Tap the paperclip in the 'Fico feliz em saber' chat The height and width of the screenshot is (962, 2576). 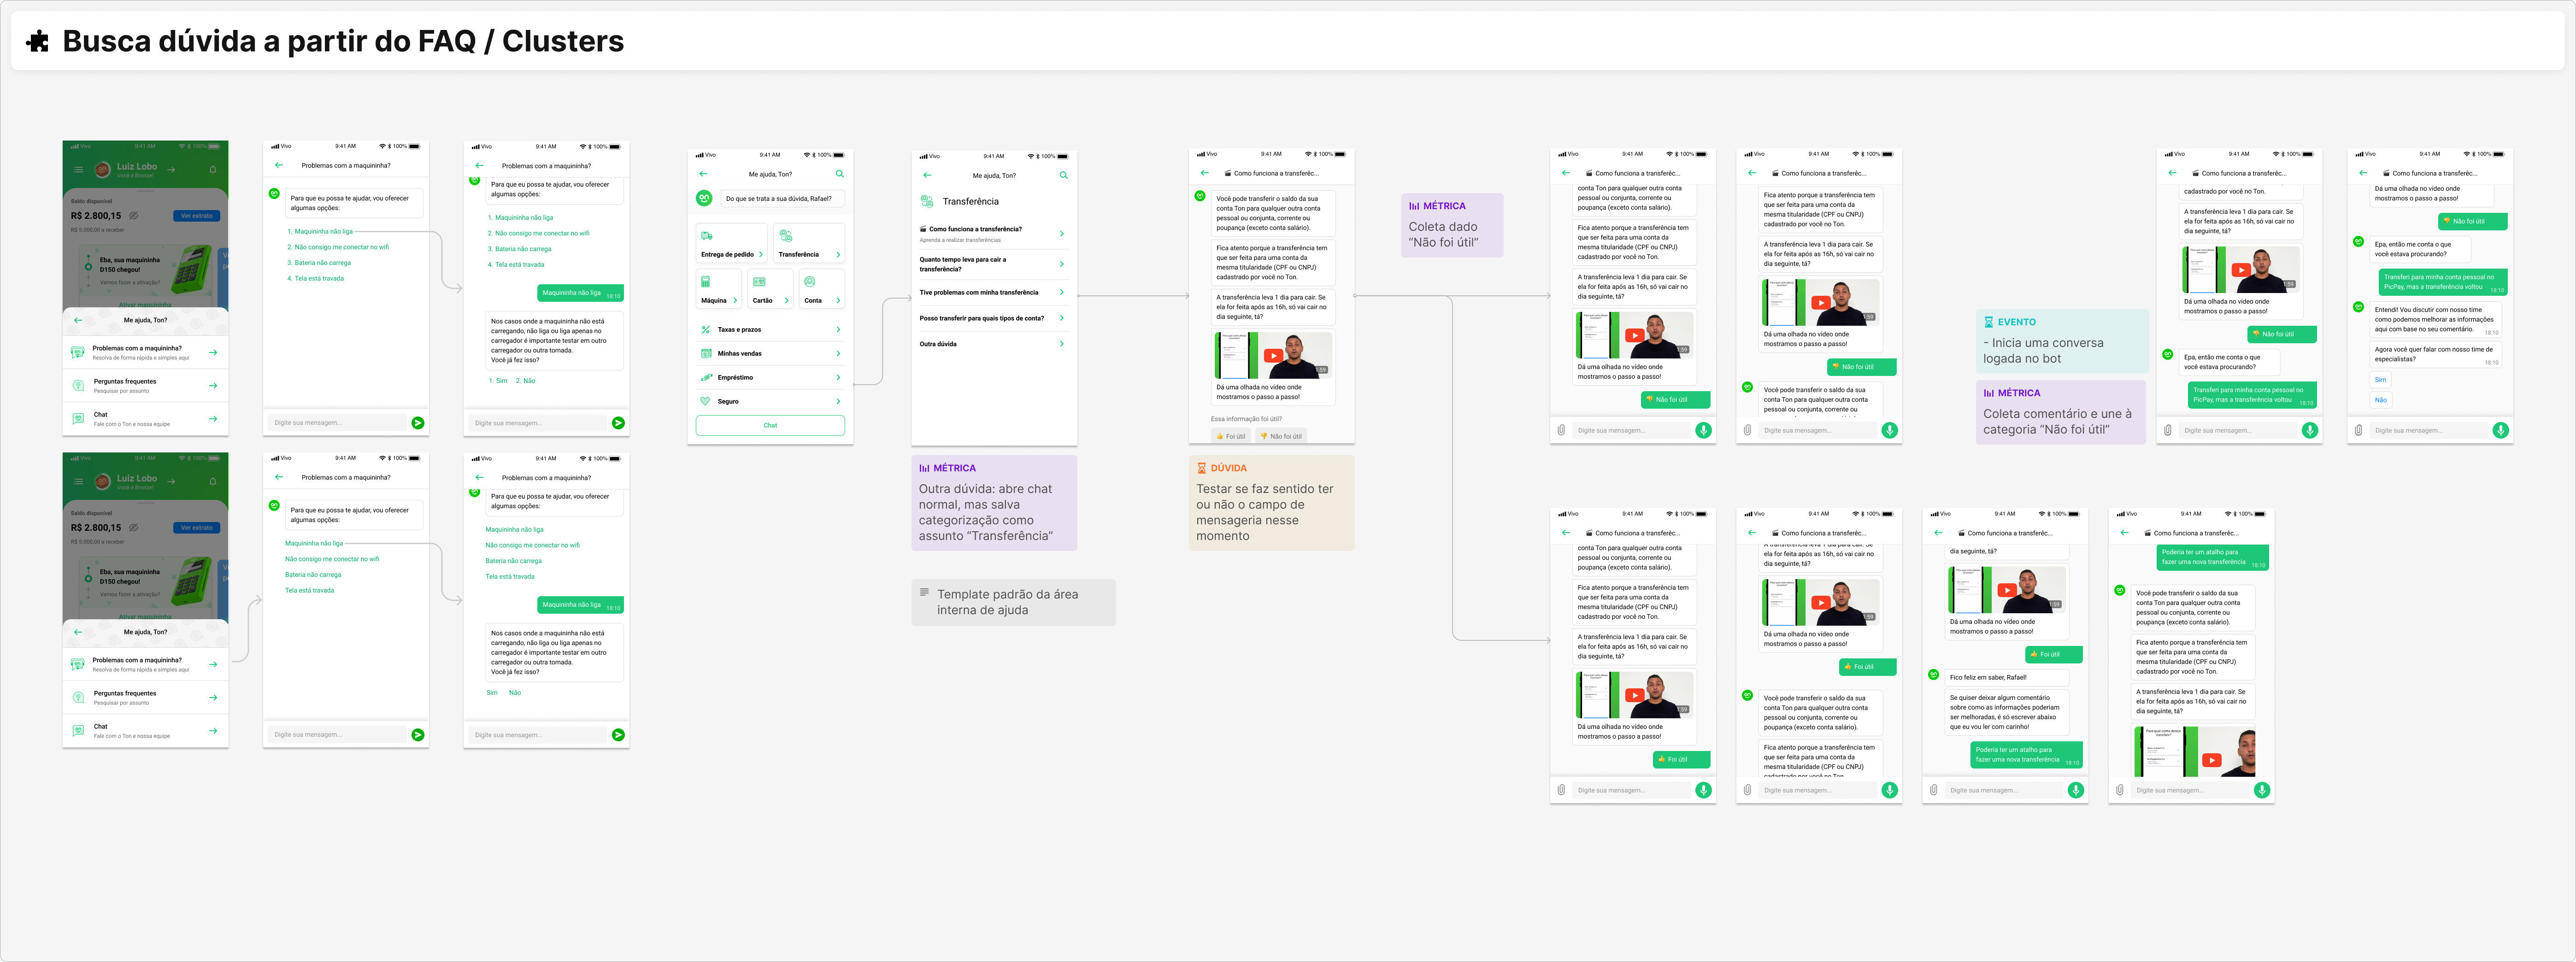[x=1934, y=790]
